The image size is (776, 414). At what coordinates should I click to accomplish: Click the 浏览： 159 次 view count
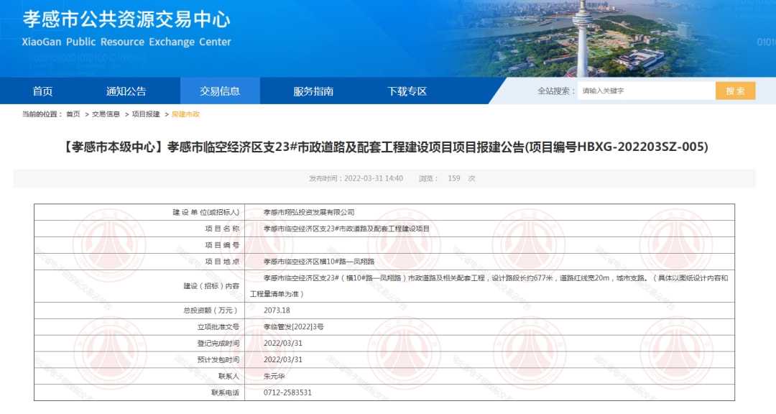pos(447,178)
